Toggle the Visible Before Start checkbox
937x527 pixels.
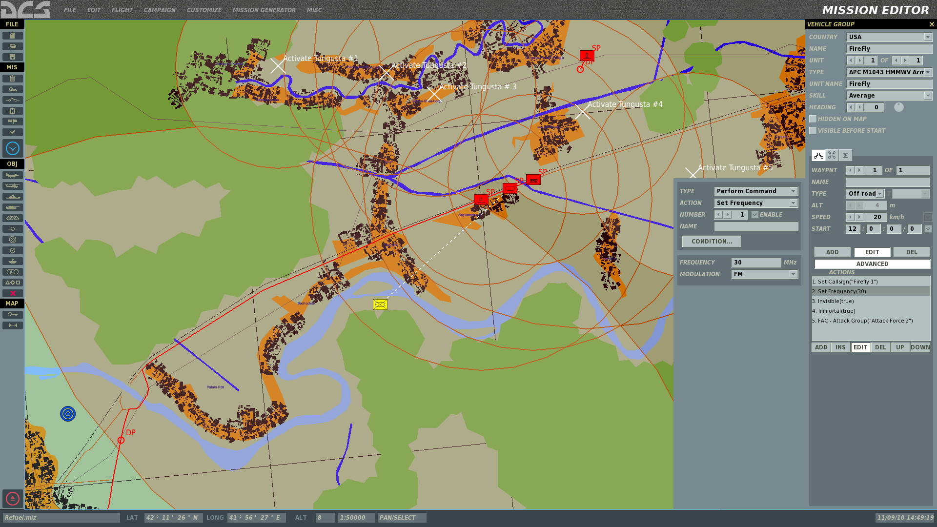tap(813, 131)
